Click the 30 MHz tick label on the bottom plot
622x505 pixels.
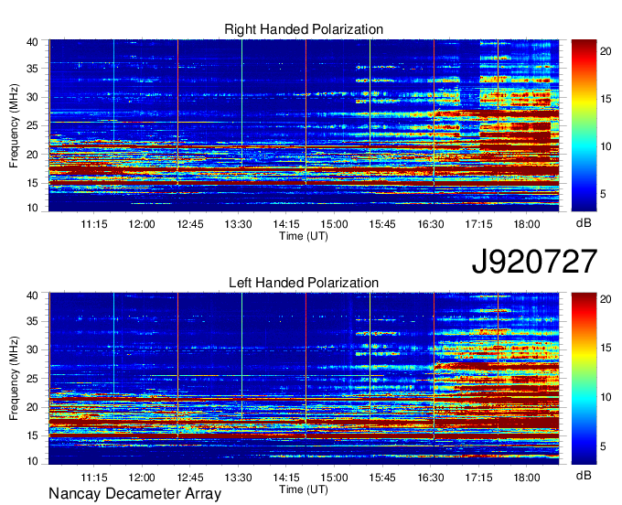32,349
